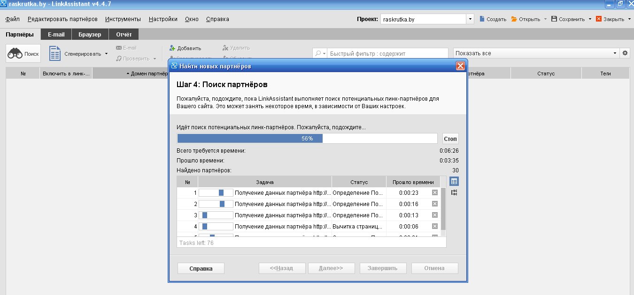Click the Теги column header

(605, 74)
